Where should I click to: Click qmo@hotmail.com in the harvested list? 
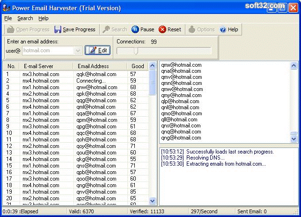point(182,113)
